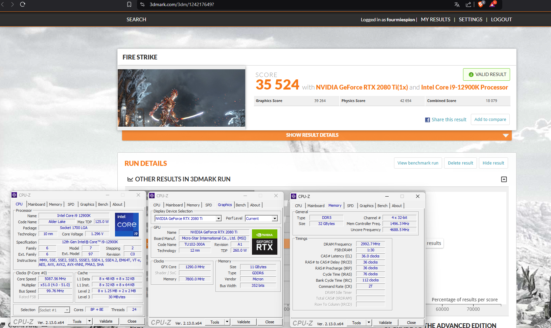The height and width of the screenshot is (328, 551).
Task: Switch to Memory tab in CPU window
Action: pos(55,204)
